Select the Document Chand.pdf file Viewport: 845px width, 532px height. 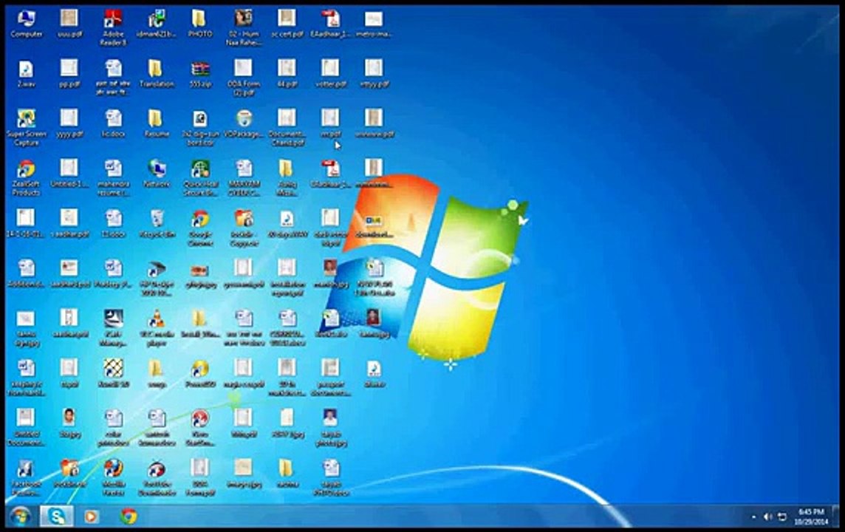click(x=287, y=129)
